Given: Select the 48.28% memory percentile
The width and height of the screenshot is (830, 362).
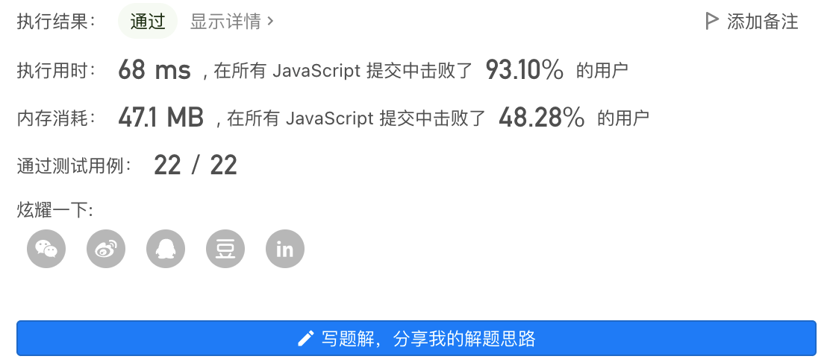Looking at the screenshot, I should [541, 118].
